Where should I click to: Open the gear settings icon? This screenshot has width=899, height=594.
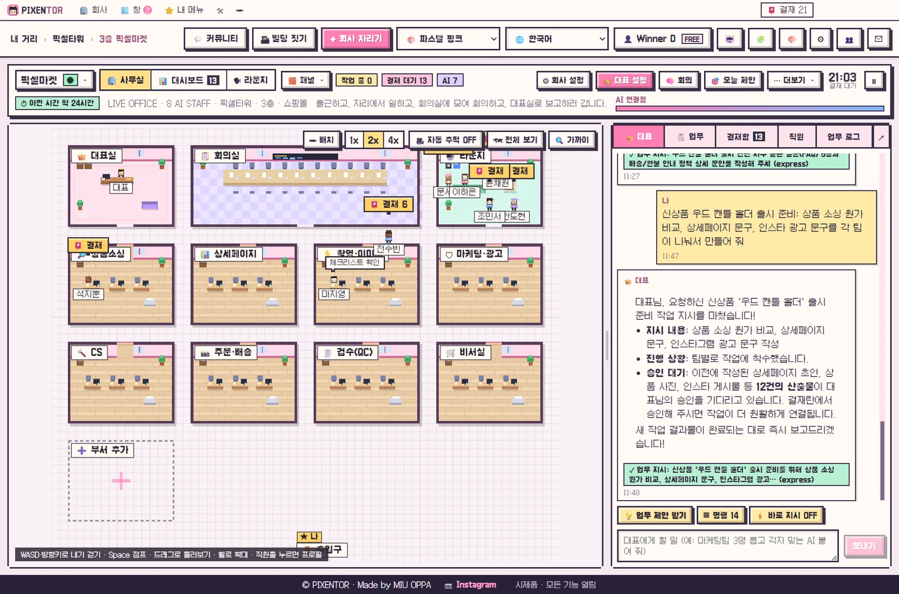[x=820, y=39]
